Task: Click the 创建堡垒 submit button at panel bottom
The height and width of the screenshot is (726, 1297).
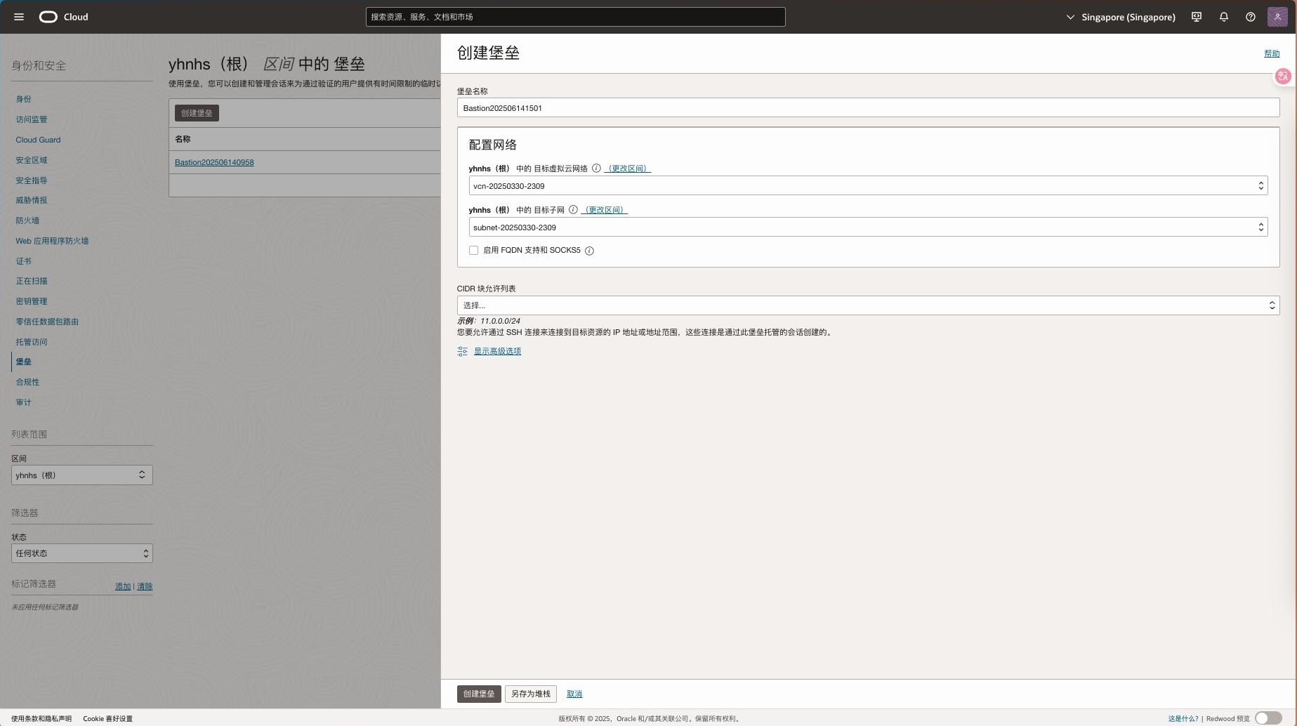Action: click(479, 694)
